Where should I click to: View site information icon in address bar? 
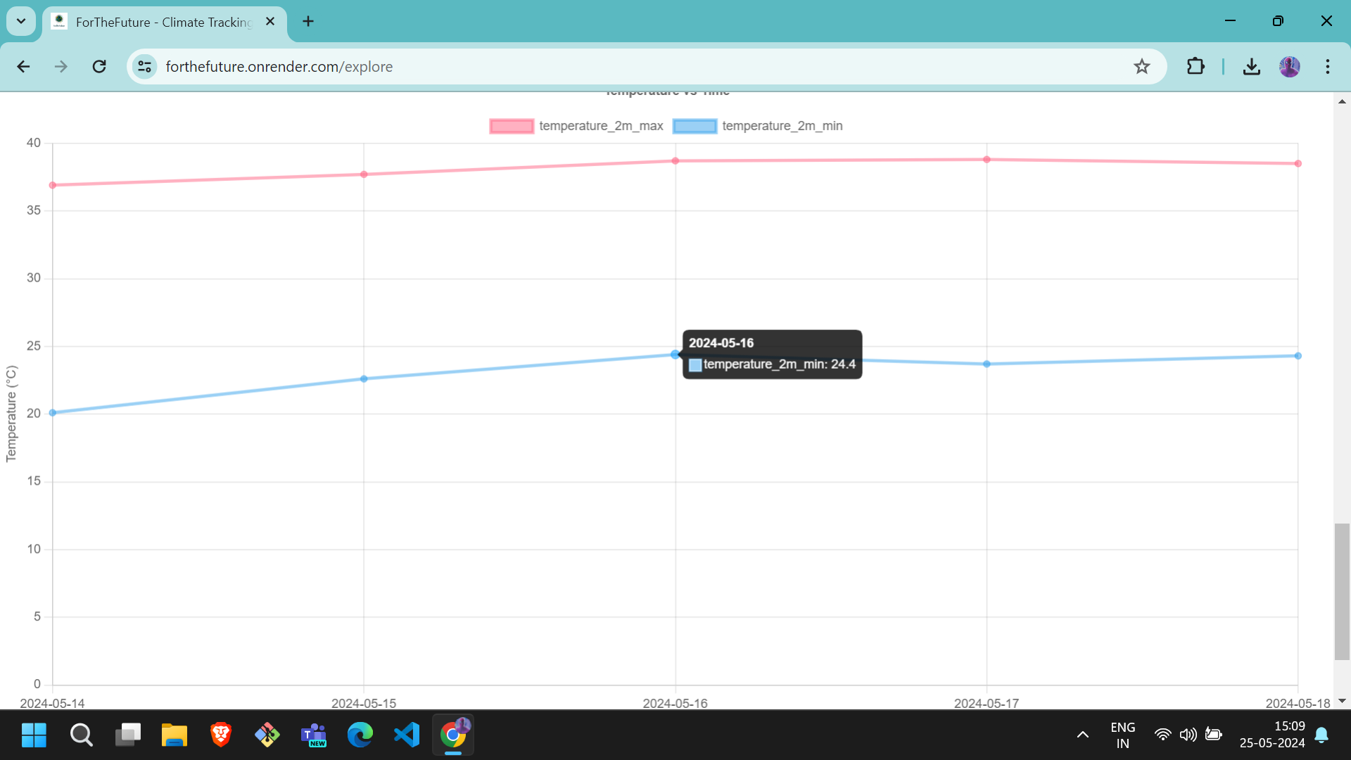144,66
